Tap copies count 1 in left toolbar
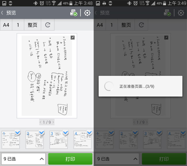 pyautogui.click(x=18, y=25)
